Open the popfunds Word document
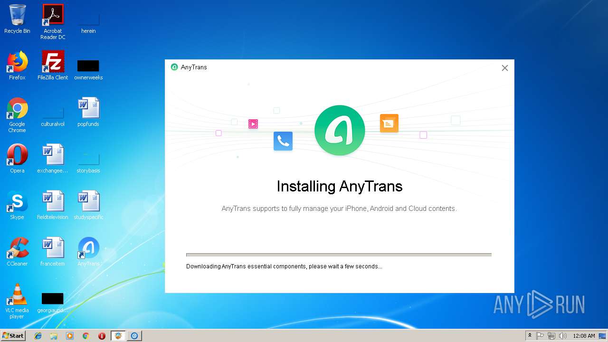Image resolution: width=608 pixels, height=342 pixels. coord(88,112)
